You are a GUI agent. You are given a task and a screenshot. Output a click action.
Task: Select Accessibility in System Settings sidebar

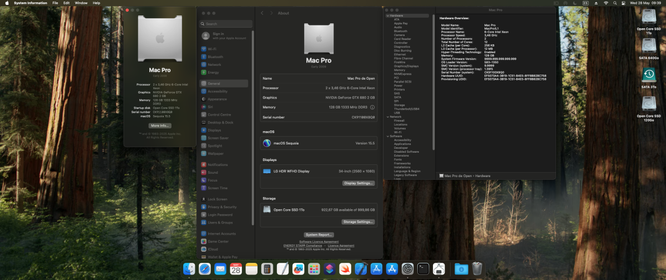point(224,91)
